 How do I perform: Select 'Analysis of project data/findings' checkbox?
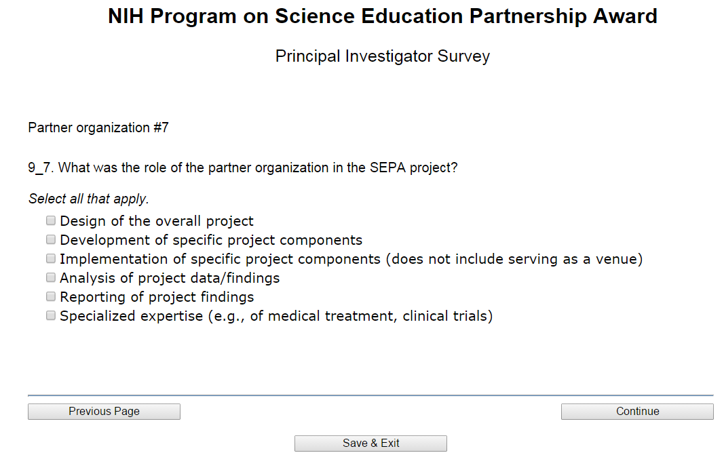[x=51, y=277]
